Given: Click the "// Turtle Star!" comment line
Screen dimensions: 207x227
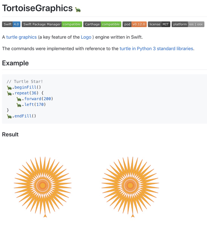Looking at the screenshot, I should pyautogui.click(x=25, y=82).
